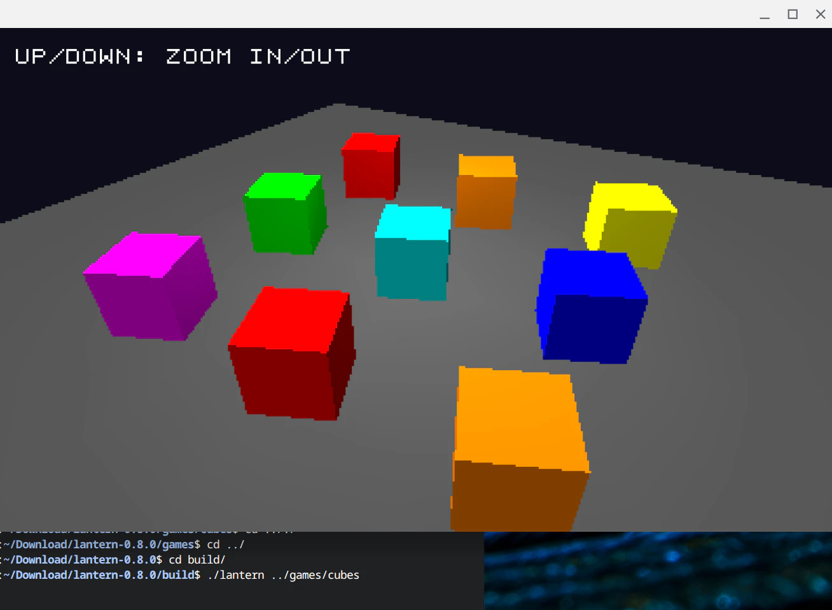
Task: Maximize the cubes game window
Action: click(x=793, y=14)
